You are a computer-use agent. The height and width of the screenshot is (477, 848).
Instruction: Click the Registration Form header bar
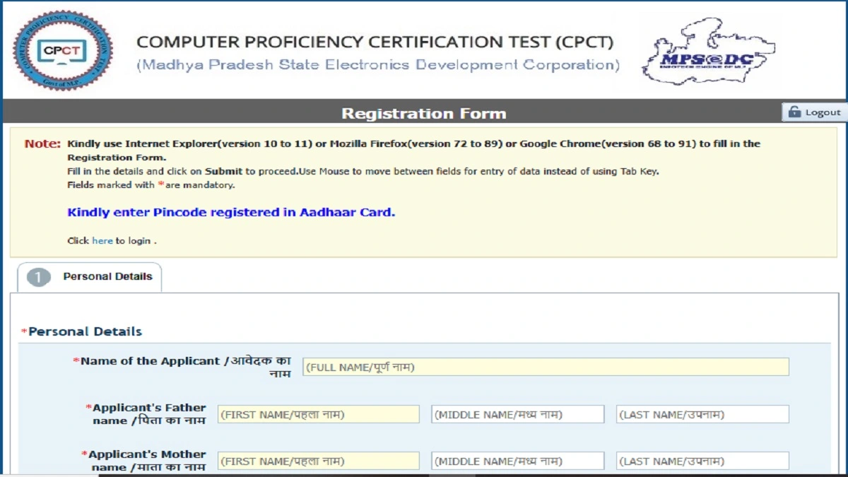[424, 112]
